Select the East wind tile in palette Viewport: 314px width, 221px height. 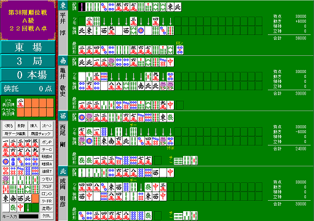pos(6,198)
